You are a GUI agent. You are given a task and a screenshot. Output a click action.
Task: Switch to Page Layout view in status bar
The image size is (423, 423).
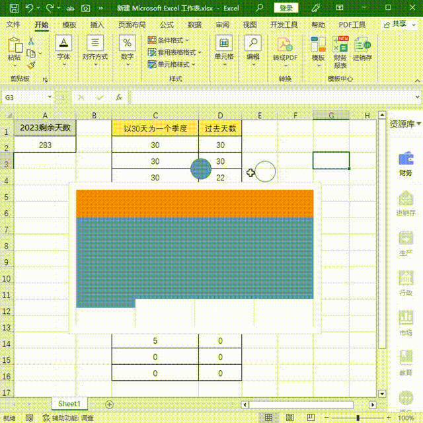(289, 418)
